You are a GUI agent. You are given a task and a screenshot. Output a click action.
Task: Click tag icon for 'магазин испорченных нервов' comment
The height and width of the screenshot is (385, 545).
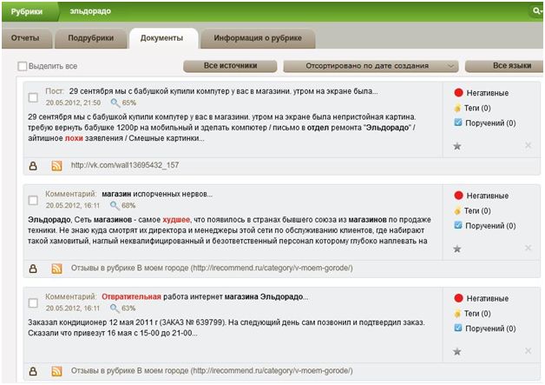coord(457,210)
